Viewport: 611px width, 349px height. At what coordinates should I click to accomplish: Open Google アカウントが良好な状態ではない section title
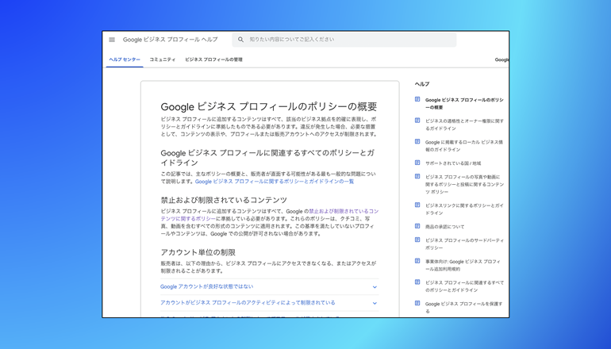(206, 286)
